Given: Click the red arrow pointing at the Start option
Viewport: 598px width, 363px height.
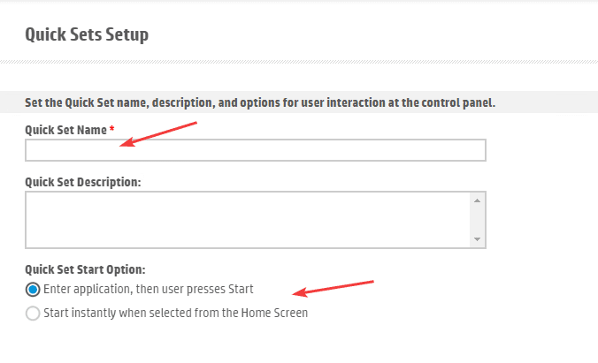Looking at the screenshot, I should pyautogui.click(x=336, y=289).
